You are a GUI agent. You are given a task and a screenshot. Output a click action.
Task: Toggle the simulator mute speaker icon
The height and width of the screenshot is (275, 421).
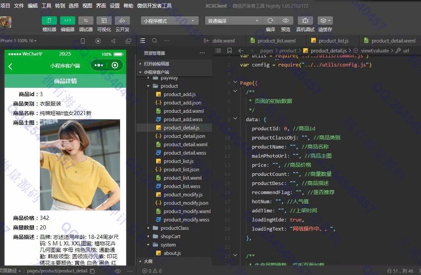[x=113, y=41]
